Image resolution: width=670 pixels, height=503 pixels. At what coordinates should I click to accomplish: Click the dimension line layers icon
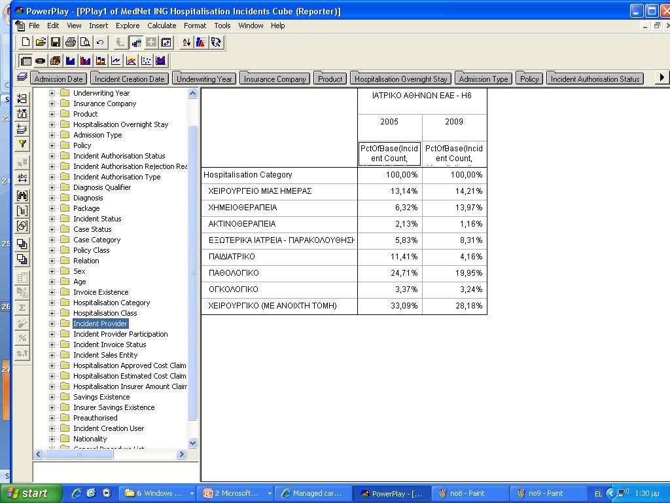pyautogui.click(x=22, y=77)
